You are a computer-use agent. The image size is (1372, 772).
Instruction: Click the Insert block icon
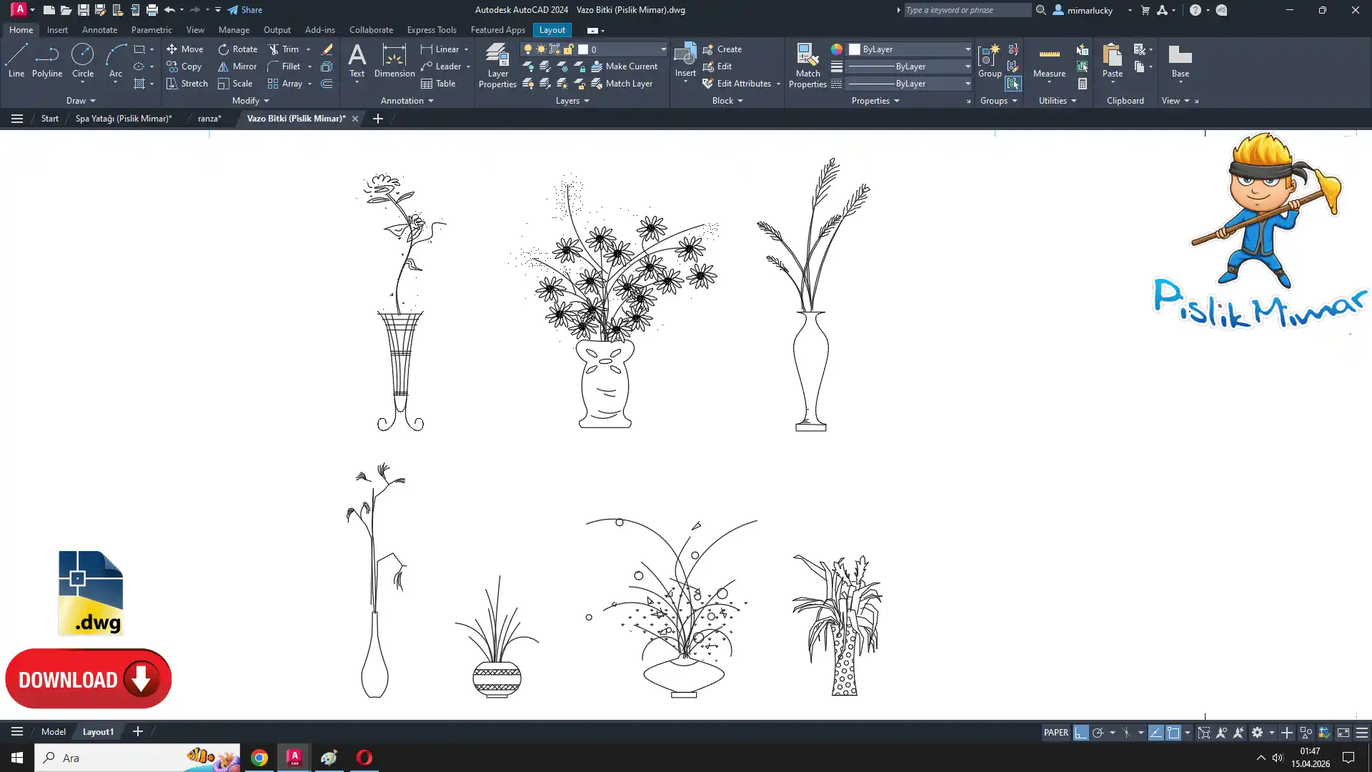click(x=685, y=56)
